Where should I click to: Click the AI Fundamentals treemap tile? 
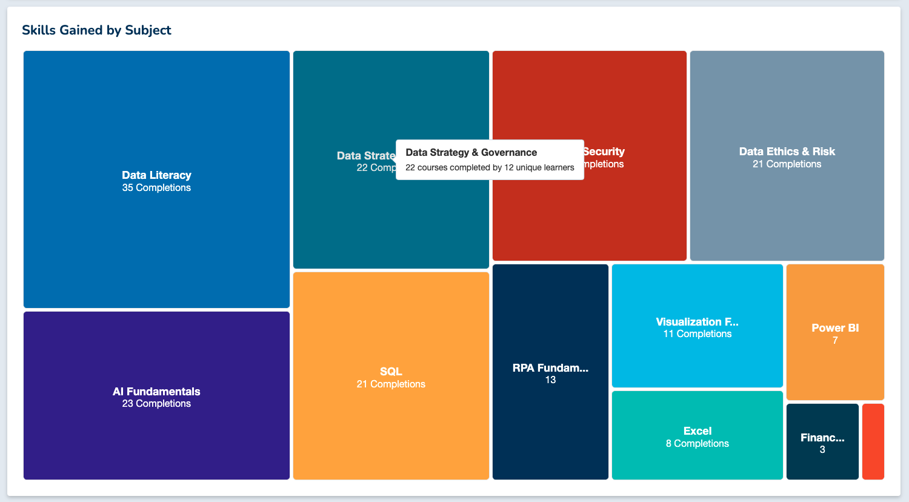[156, 395]
